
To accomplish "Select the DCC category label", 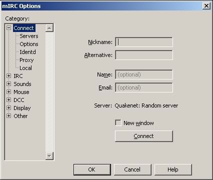I will tap(19, 100).
